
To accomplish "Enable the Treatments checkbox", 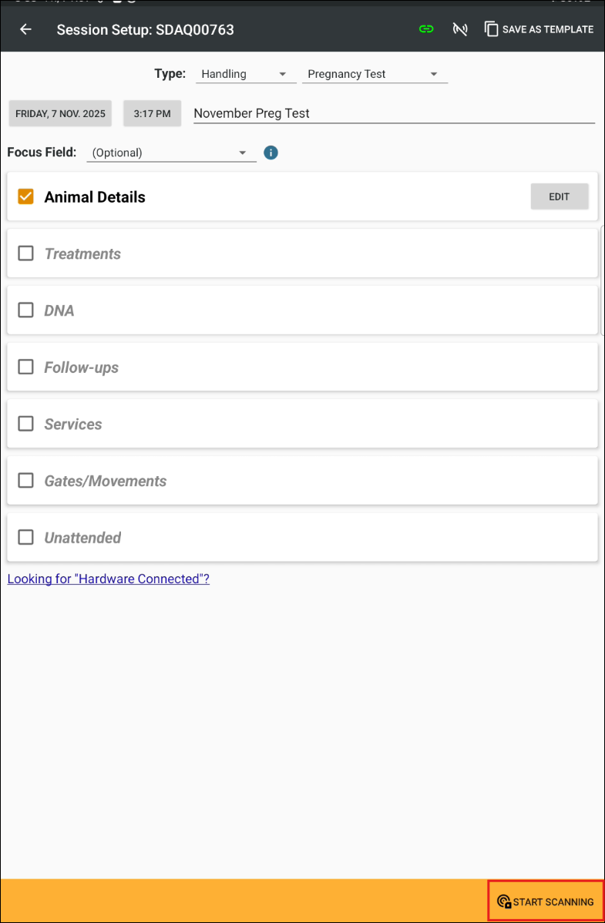I will tap(26, 253).
